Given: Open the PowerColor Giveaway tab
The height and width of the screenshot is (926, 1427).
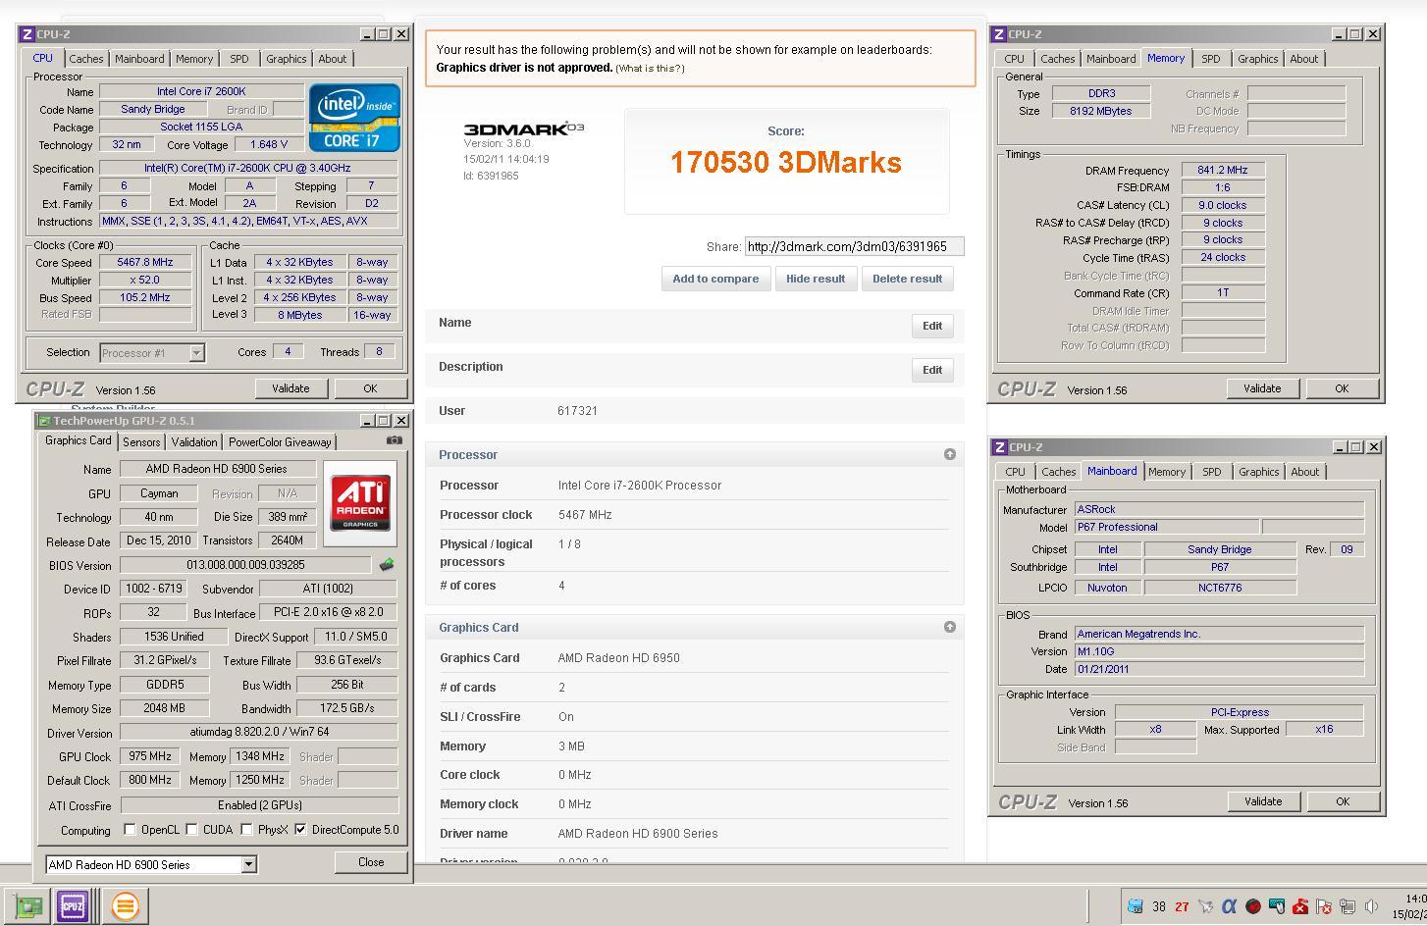Looking at the screenshot, I should click(280, 442).
